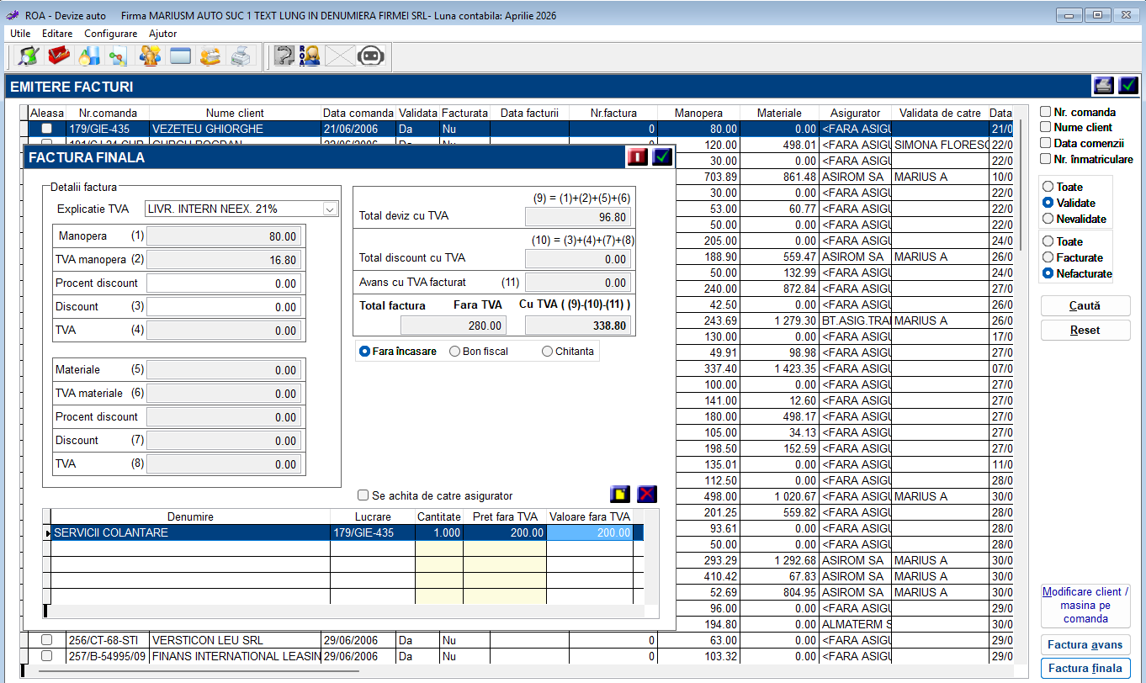Open the Utile menu

(x=20, y=34)
